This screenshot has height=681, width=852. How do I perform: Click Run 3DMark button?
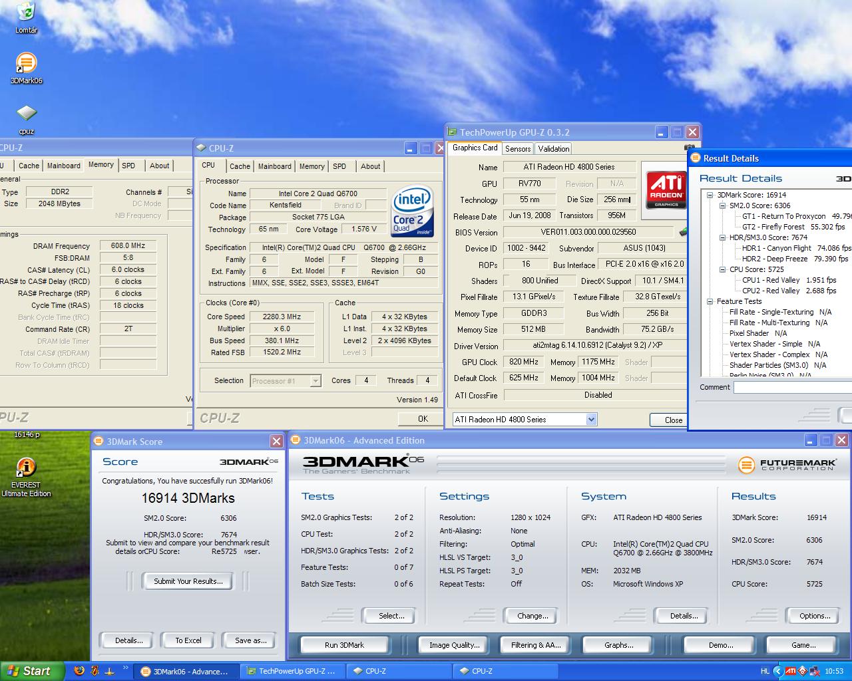[344, 645]
